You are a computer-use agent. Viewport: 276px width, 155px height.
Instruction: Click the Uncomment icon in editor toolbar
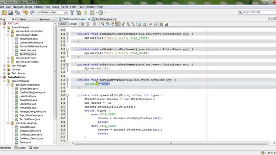point(166,24)
